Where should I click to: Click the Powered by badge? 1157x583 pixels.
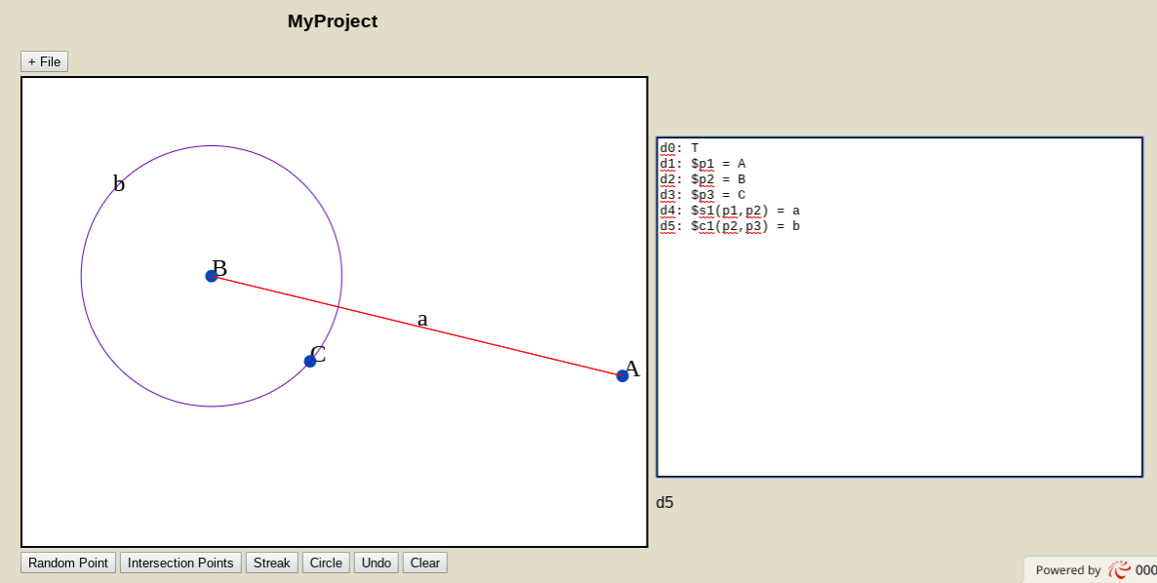1091,569
